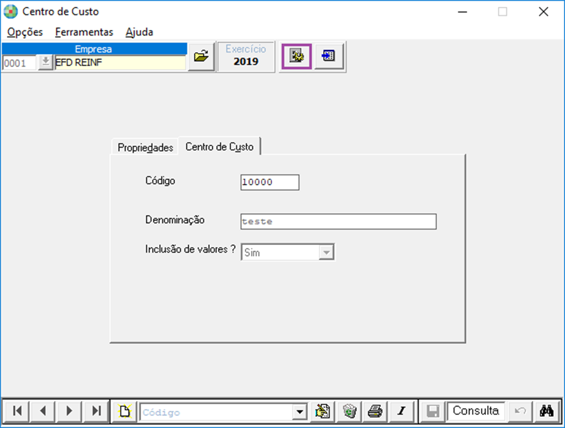Click the Empresa code field 0001
565x428 pixels.
[x=19, y=63]
